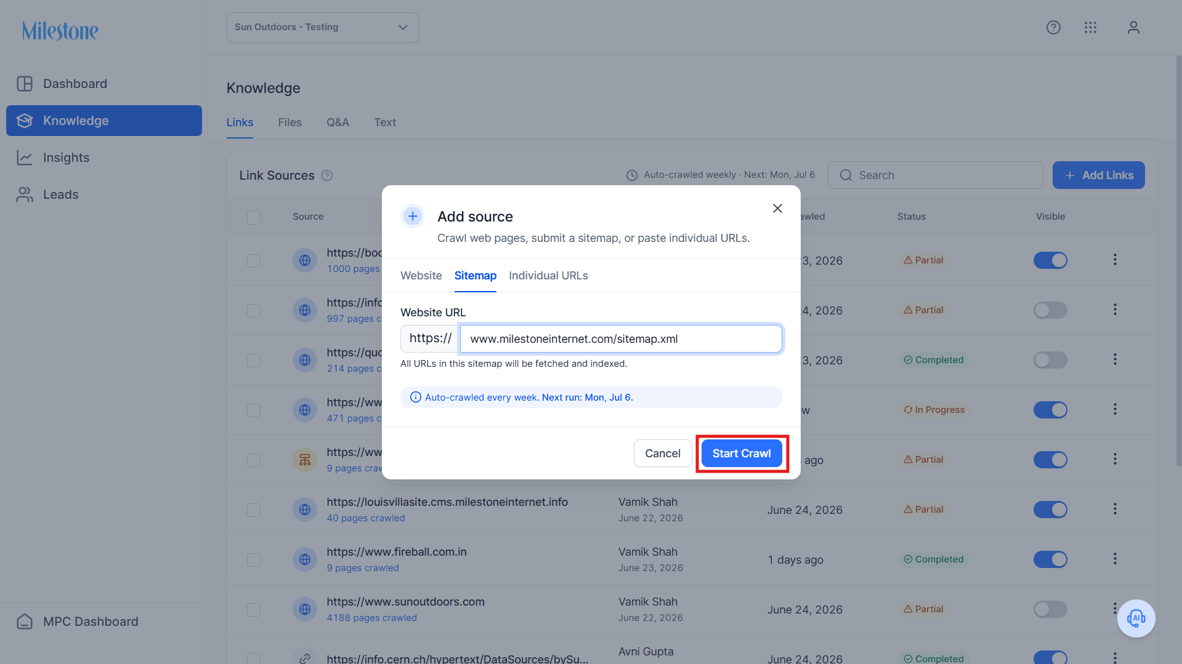Click the https:// protocol prefix
Viewport: 1182px width, 664px height.
(430, 338)
